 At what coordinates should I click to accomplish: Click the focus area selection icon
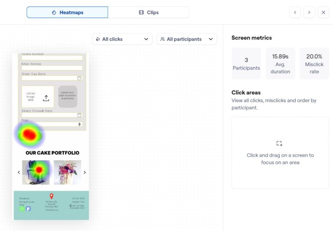tap(279, 143)
